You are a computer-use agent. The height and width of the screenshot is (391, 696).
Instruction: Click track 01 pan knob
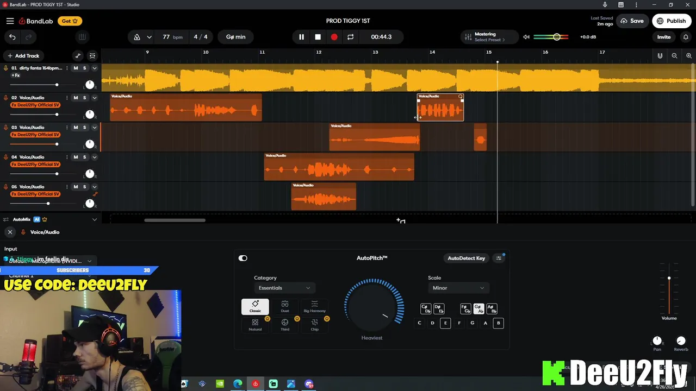click(90, 84)
